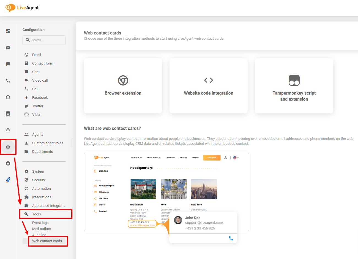This screenshot has width=358, height=259.
Task: Open the Web contact cards entry
Action: point(47,241)
